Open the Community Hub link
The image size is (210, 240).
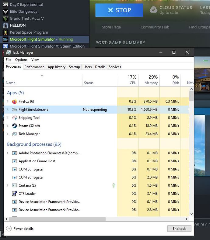tap(155, 27)
